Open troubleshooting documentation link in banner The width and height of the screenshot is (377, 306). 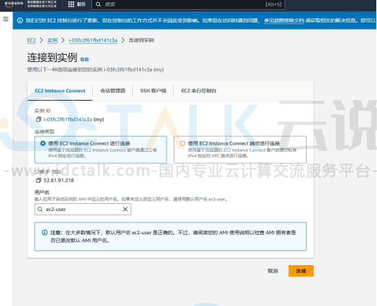point(284,20)
